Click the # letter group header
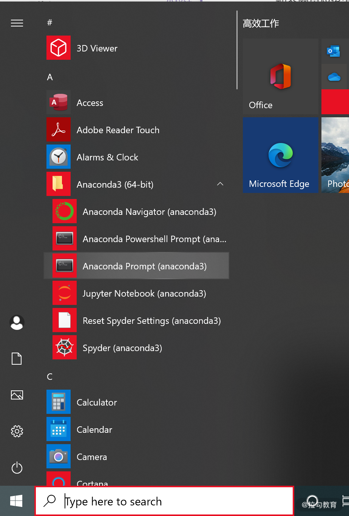The image size is (349, 516). pos(49,23)
